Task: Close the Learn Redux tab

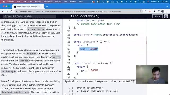Action: 42,7
